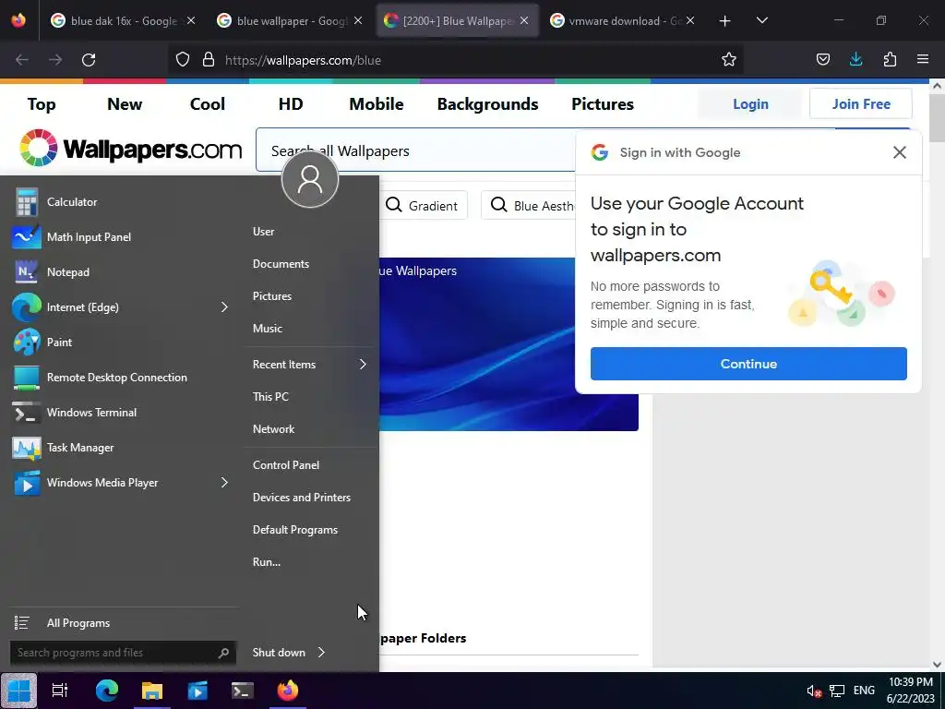Image resolution: width=945 pixels, height=709 pixels.
Task: Click the Search all Wallpapers field
Action: point(416,150)
